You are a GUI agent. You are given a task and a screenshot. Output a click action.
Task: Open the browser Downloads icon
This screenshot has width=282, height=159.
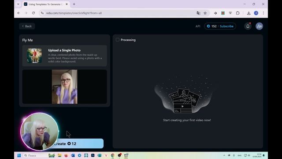click(249, 13)
